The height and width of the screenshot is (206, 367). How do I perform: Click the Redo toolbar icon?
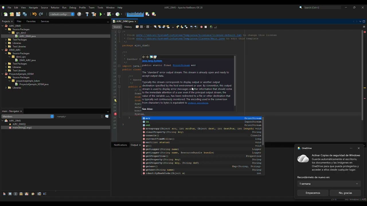point(41,14)
